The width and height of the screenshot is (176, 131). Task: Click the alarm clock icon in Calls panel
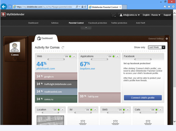148,122
